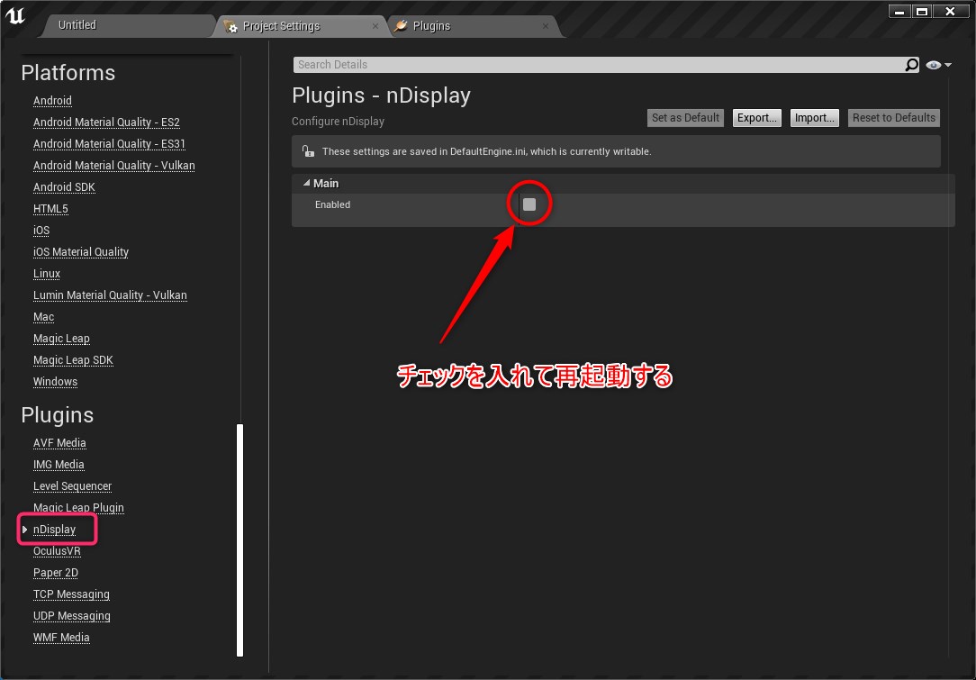Close the Project Settings window

(951, 11)
